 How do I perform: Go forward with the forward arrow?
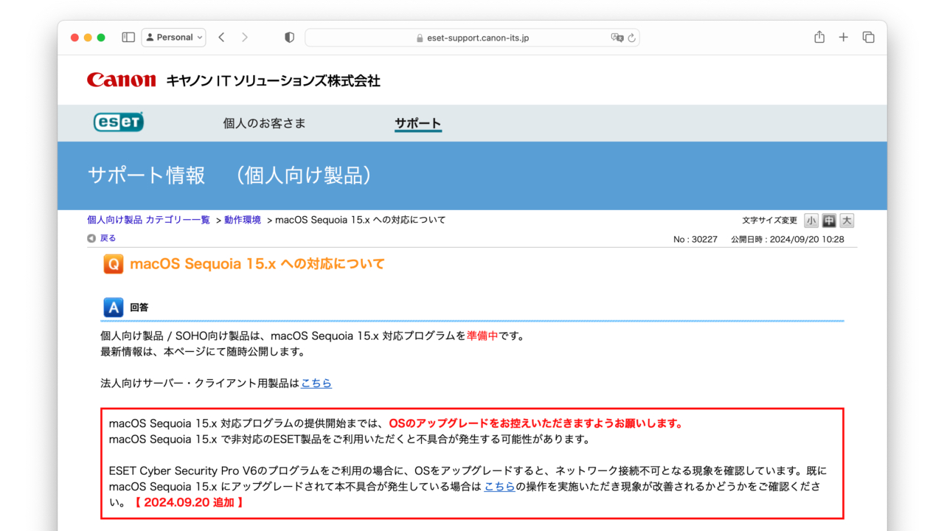coord(245,37)
